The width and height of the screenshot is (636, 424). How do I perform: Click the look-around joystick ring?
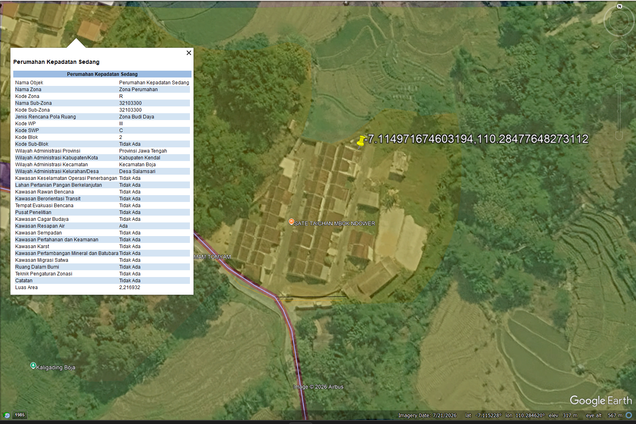(x=619, y=21)
